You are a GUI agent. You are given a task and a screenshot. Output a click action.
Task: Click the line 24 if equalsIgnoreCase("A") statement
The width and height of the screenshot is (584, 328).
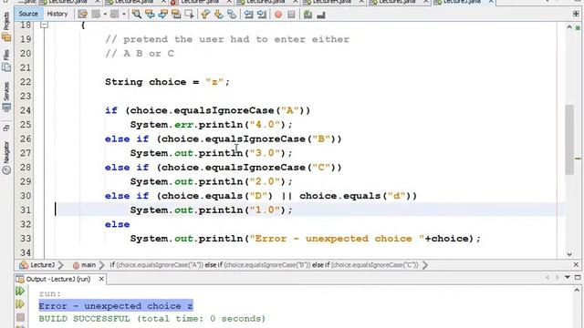point(207,110)
